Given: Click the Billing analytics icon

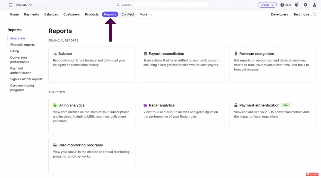Looking at the screenshot, I should tap(55, 105).
